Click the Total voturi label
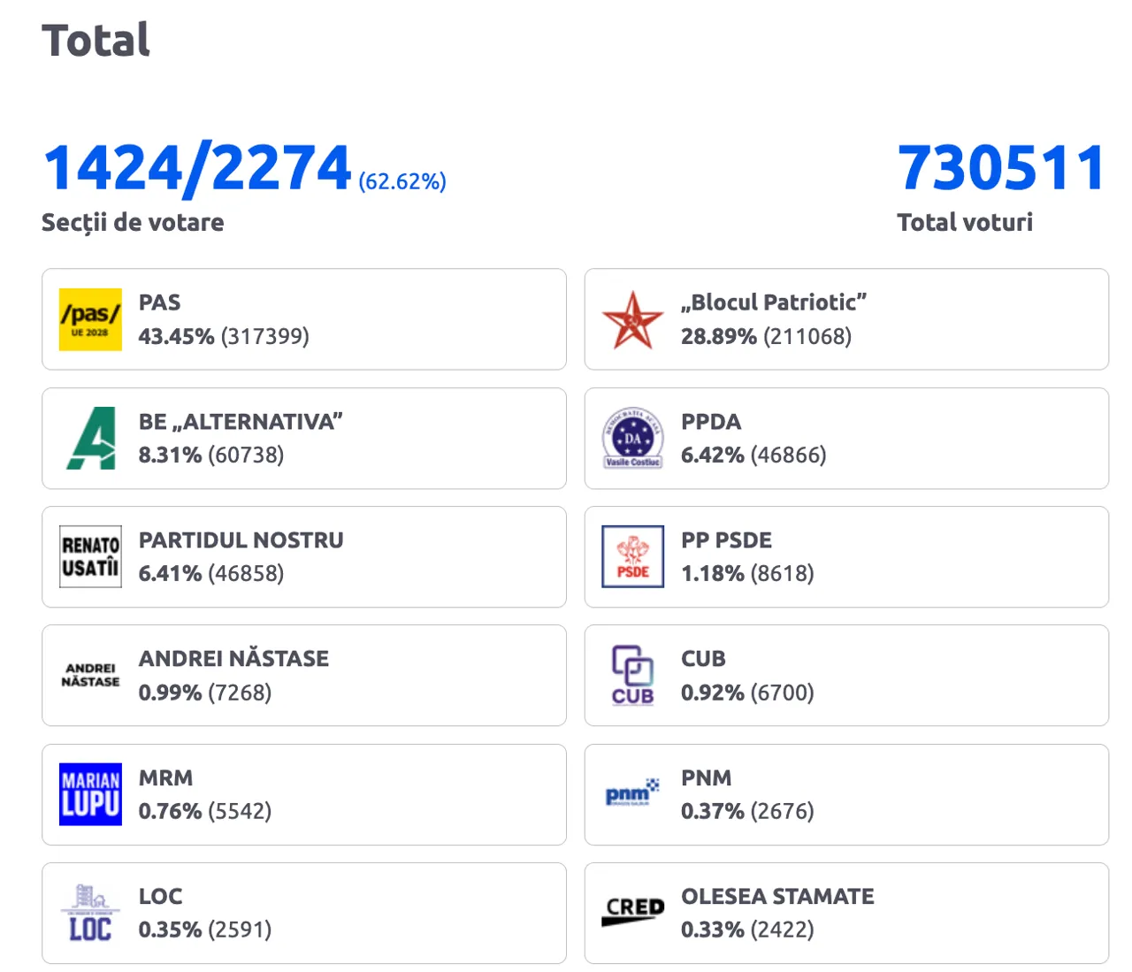The height and width of the screenshot is (972, 1132). click(965, 222)
